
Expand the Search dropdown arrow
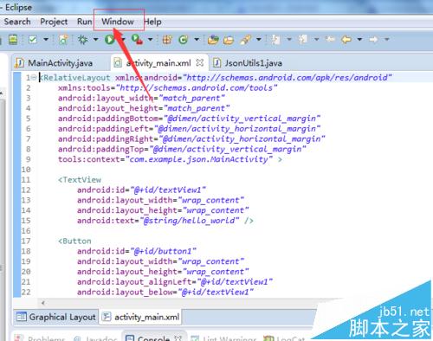click(259, 39)
